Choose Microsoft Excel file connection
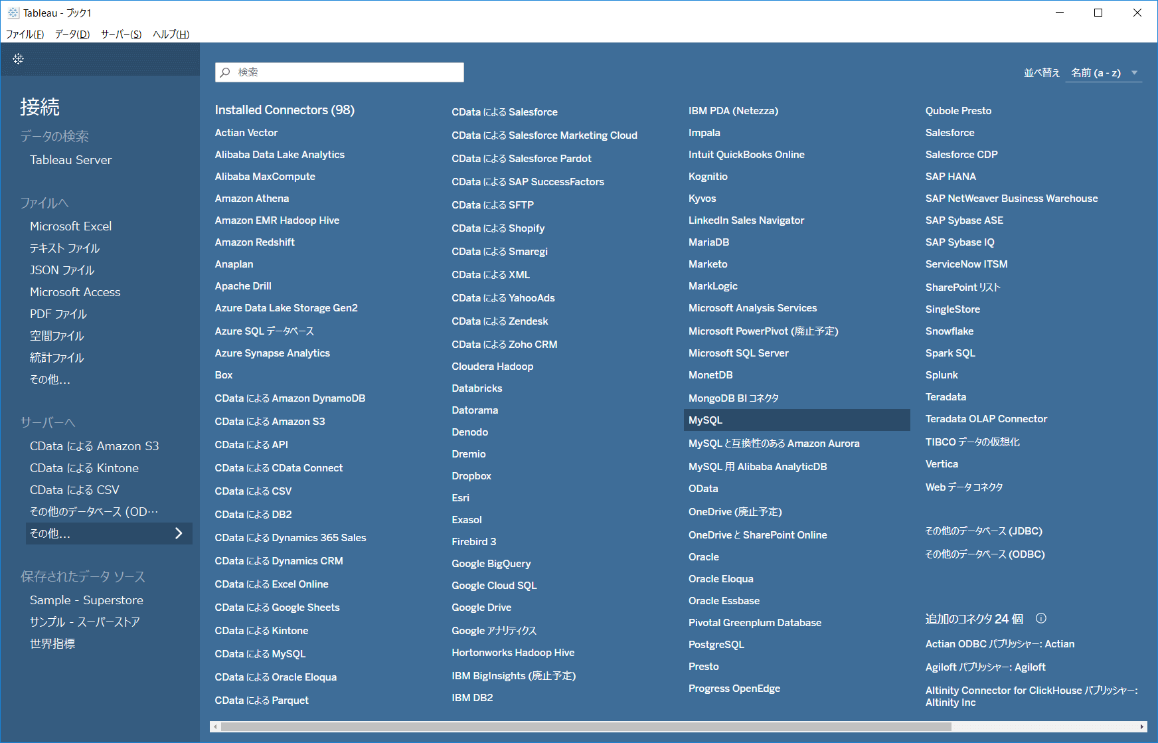This screenshot has height=743, width=1158. click(x=71, y=226)
